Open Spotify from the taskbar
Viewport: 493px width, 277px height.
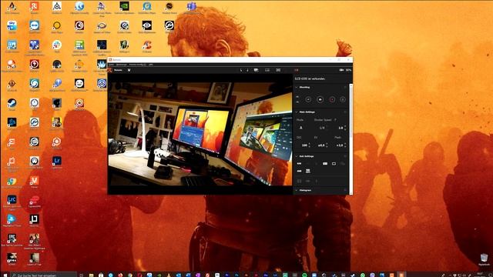pyautogui.click(x=304, y=275)
